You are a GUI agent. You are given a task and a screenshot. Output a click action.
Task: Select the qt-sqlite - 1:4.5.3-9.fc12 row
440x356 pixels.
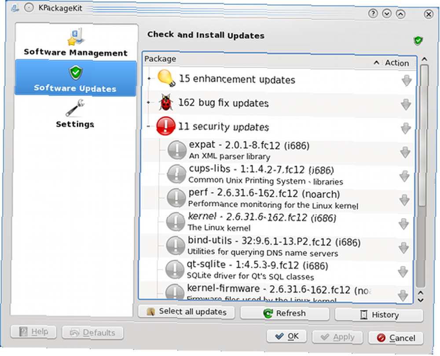pyautogui.click(x=275, y=271)
